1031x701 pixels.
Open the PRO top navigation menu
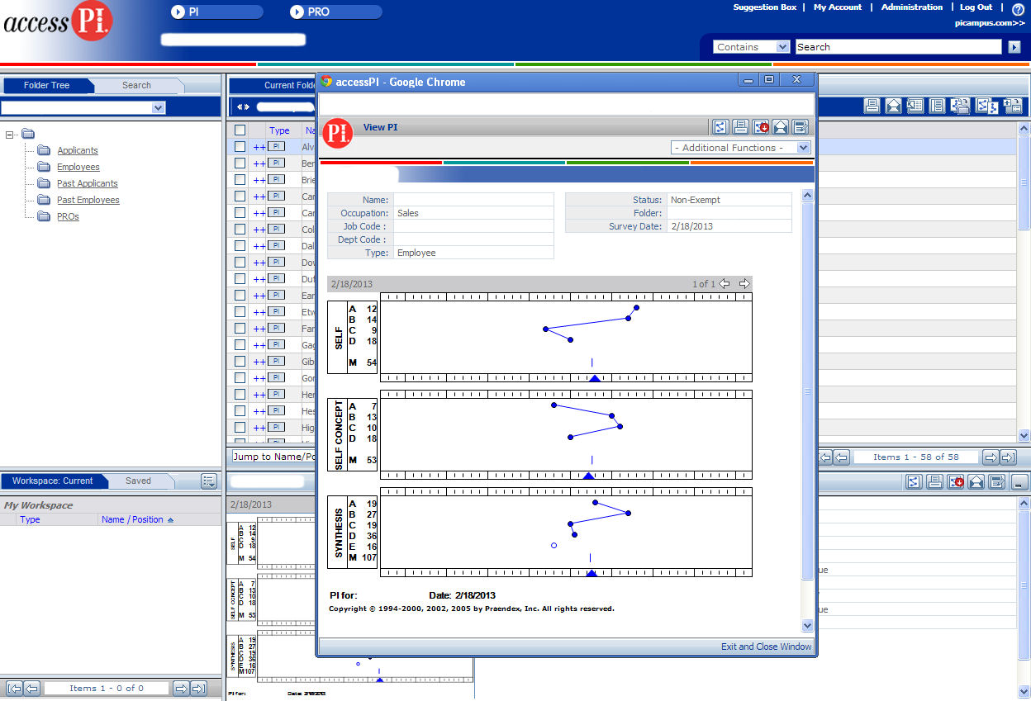click(336, 12)
